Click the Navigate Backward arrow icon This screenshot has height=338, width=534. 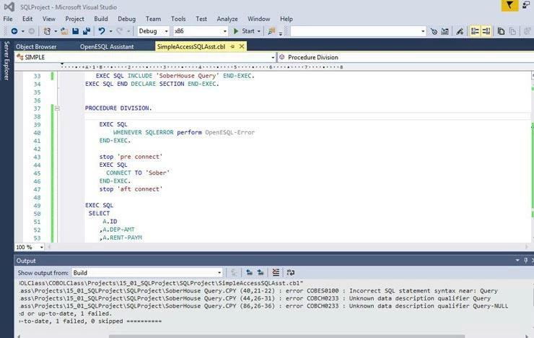tap(14, 31)
